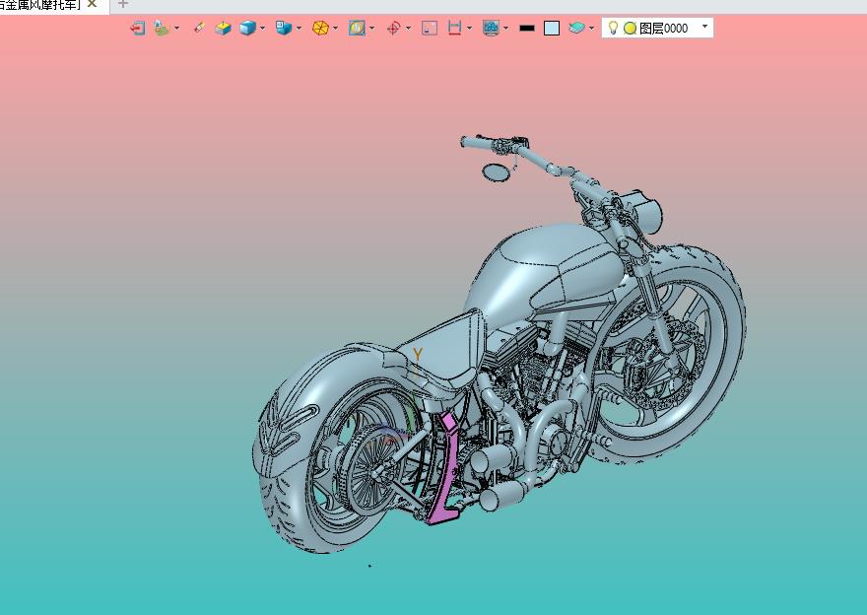867x615 pixels.
Task: Click the solid blue shaded cube icon
Action: [247, 28]
